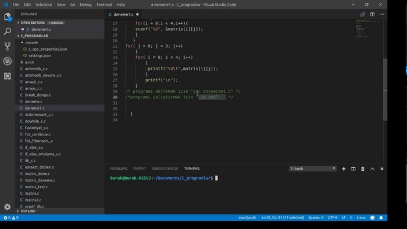Viewport: 407px width, 229px height.
Task: Switch to the PROBLEMS panel tab
Action: click(119, 169)
